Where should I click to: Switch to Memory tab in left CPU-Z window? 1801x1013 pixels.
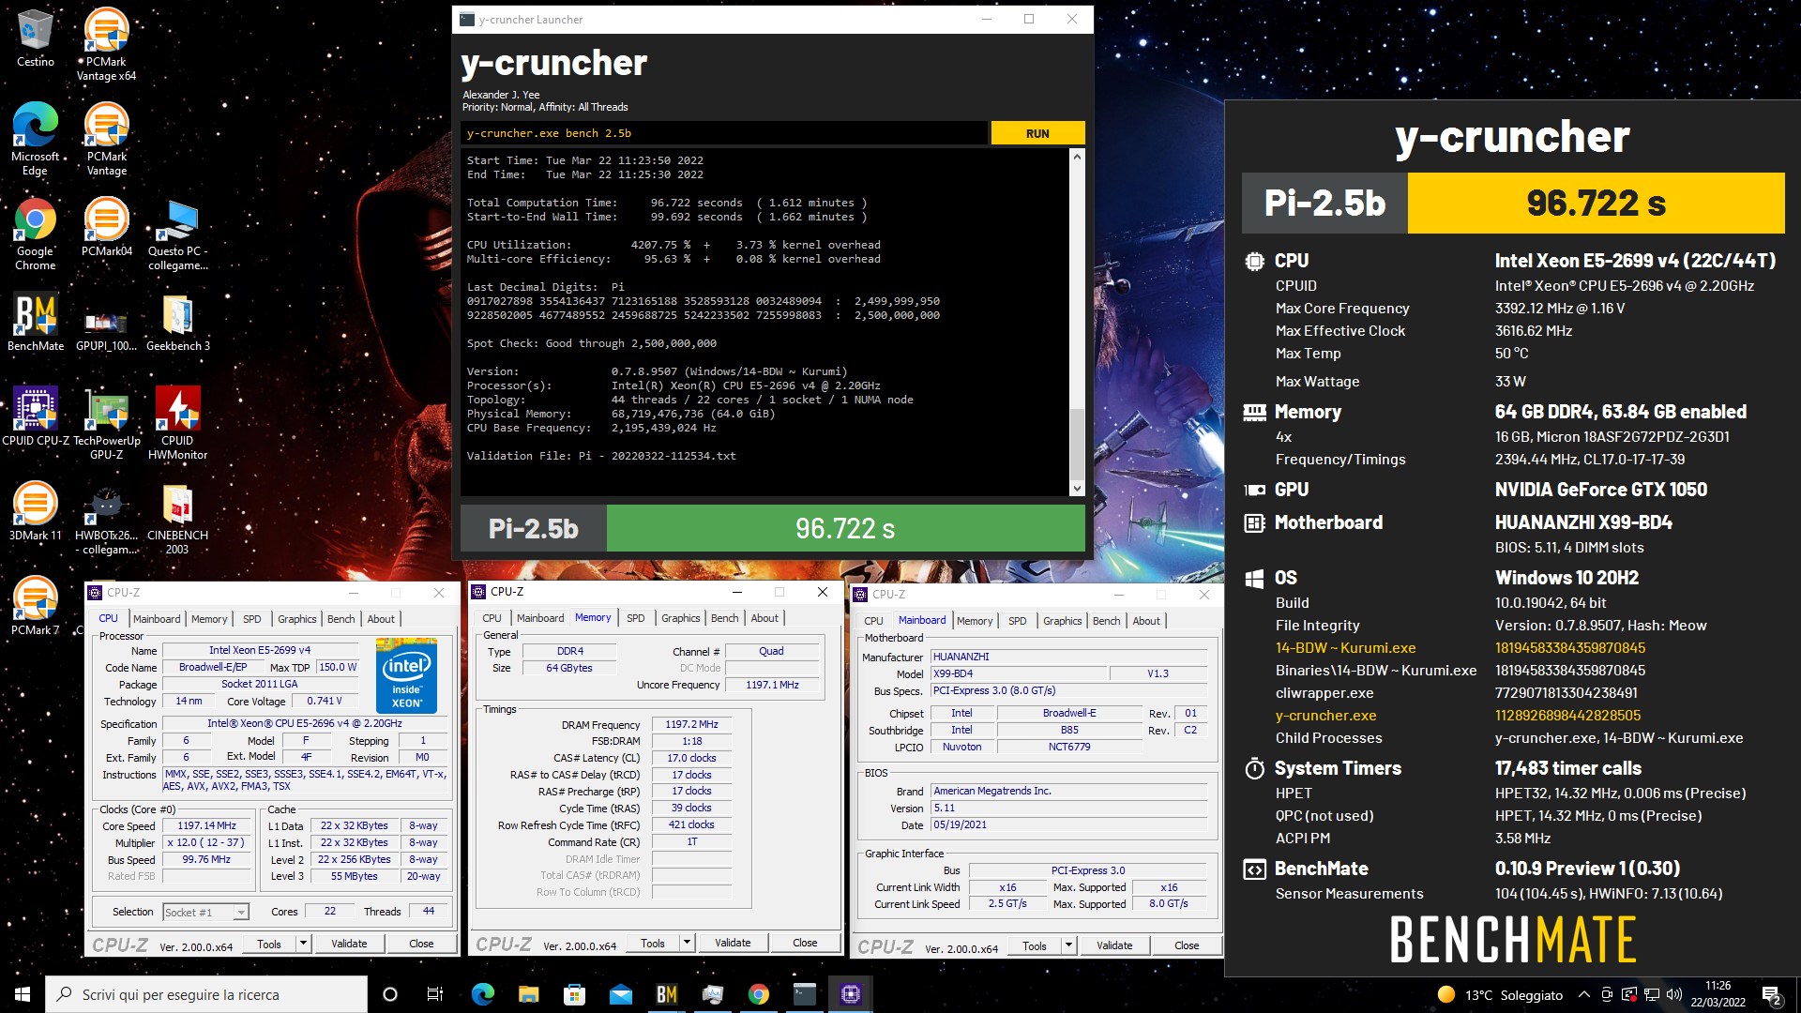pos(209,619)
